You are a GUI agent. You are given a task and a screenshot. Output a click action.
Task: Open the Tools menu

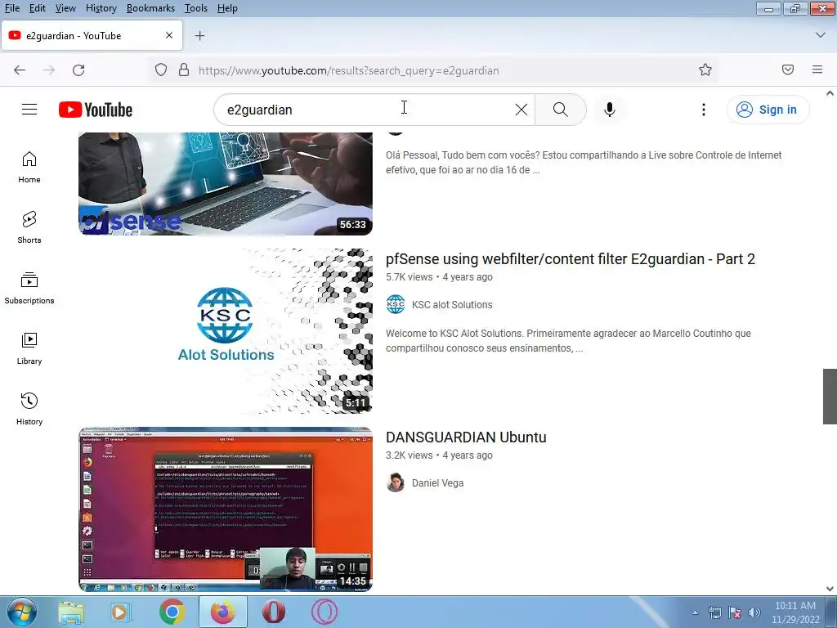pyautogui.click(x=196, y=8)
